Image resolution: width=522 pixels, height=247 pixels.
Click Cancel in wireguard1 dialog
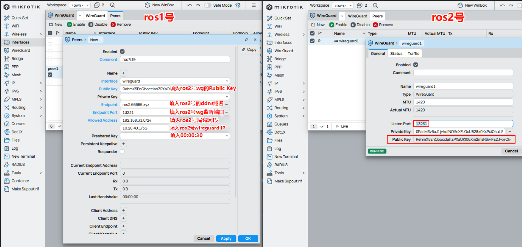tap(511, 151)
